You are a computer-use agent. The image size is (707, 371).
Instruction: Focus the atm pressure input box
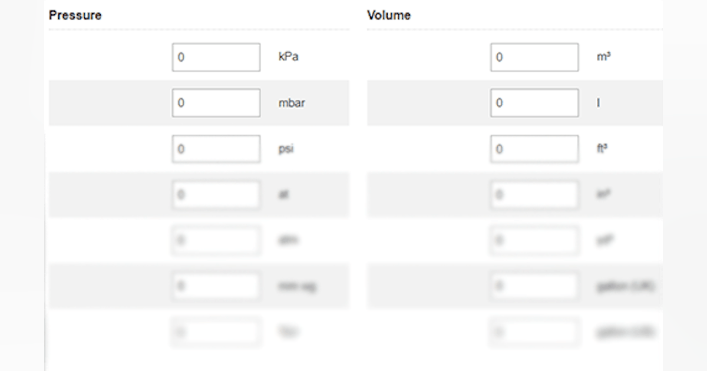pyautogui.click(x=216, y=241)
